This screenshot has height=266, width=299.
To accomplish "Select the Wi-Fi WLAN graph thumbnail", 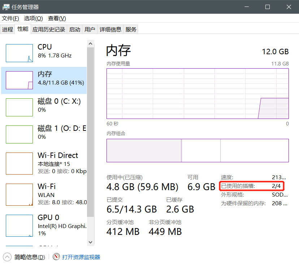I will (19, 195).
